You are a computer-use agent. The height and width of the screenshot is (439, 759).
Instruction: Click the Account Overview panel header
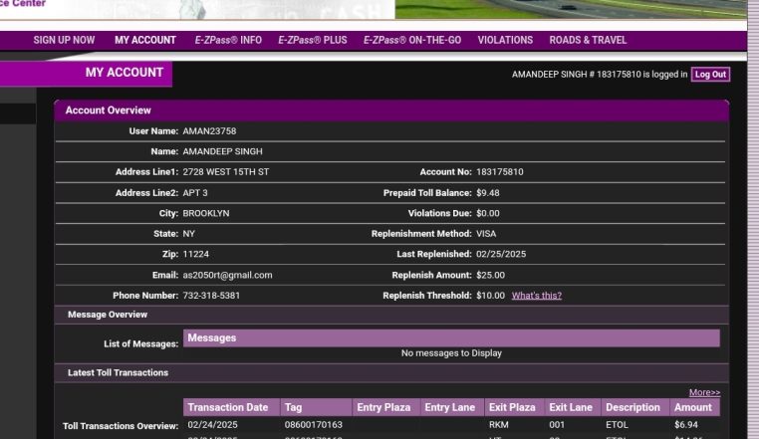click(x=391, y=110)
